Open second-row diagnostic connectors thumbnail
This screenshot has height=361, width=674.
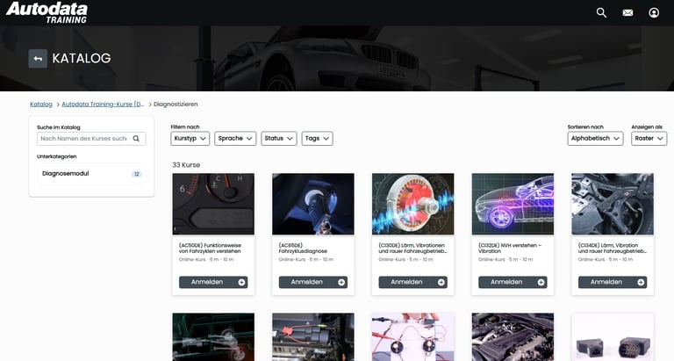[612, 337]
